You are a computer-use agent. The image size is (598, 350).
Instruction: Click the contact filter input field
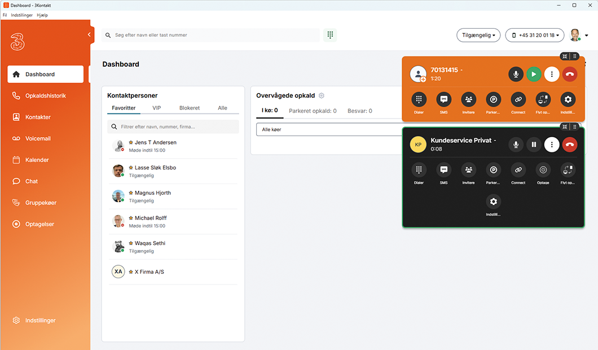click(x=173, y=126)
